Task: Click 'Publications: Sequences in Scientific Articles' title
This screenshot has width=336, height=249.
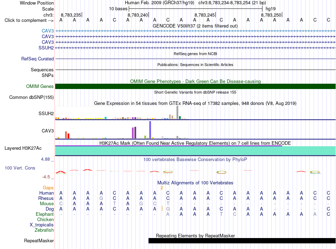Action: [195, 65]
